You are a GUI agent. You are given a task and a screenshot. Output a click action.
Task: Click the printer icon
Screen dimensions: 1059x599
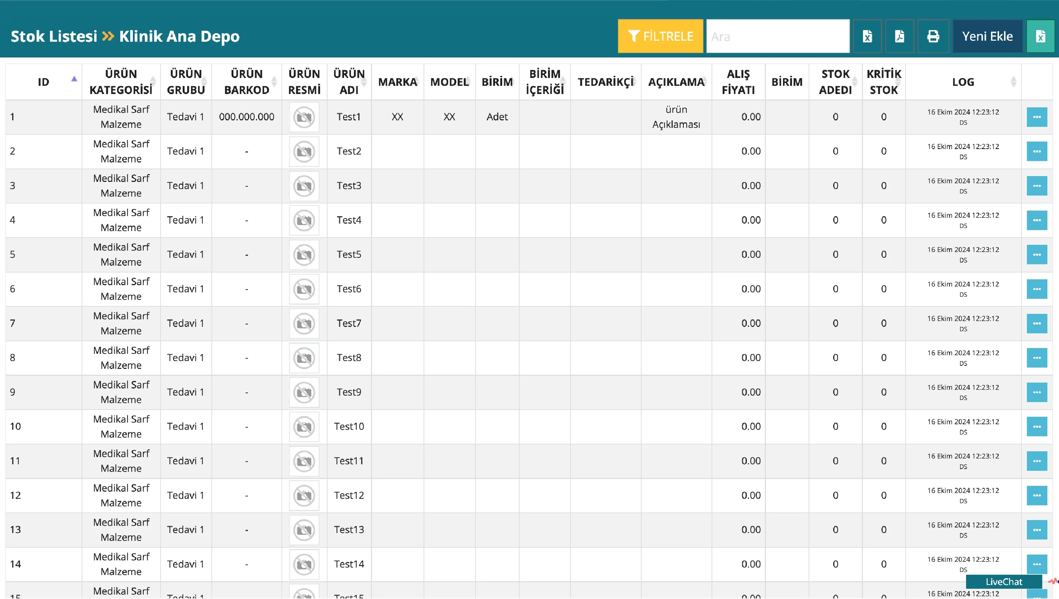[933, 36]
